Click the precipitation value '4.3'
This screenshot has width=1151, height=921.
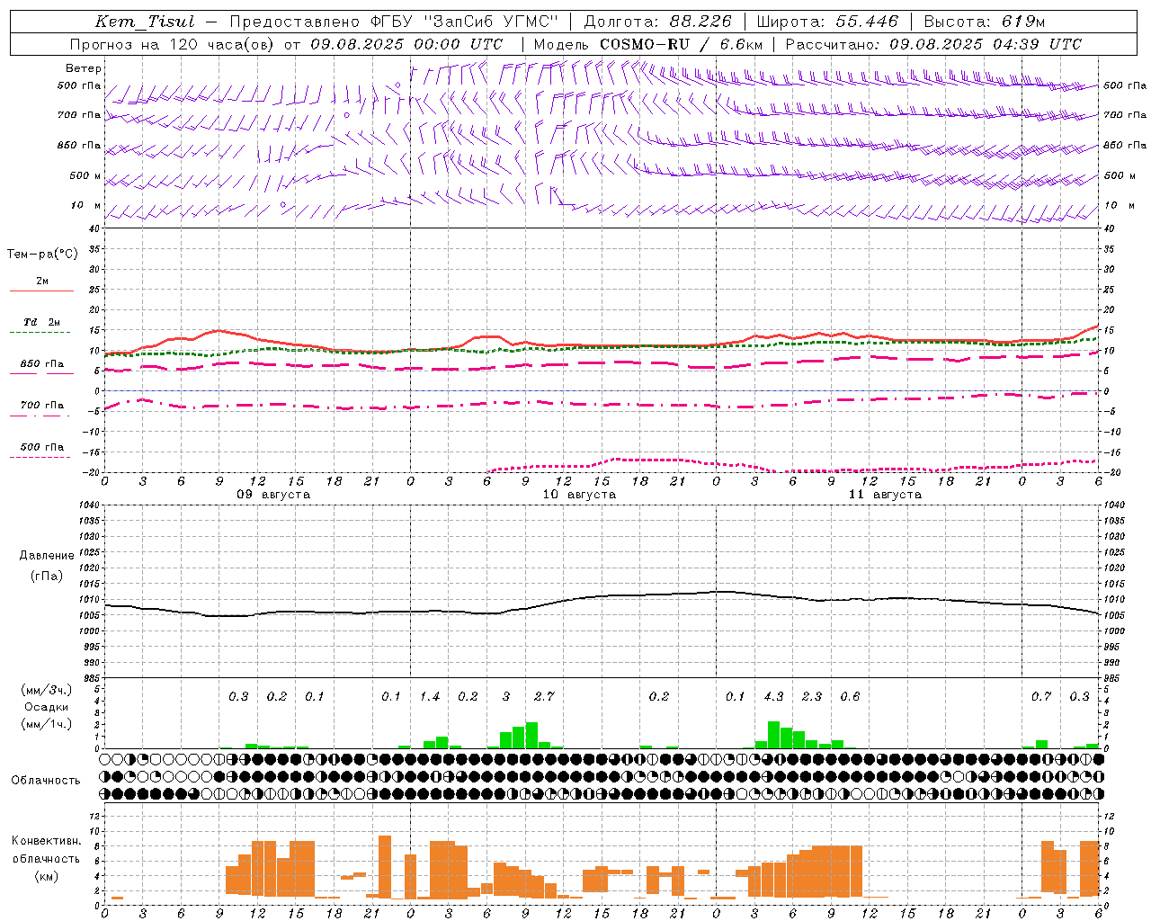(773, 696)
